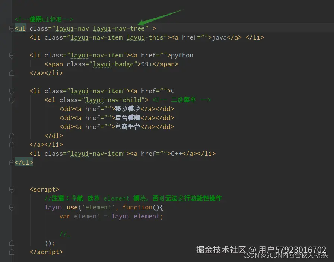Click fold-end marker beside </a></li> after </dl>

click(12, 145)
